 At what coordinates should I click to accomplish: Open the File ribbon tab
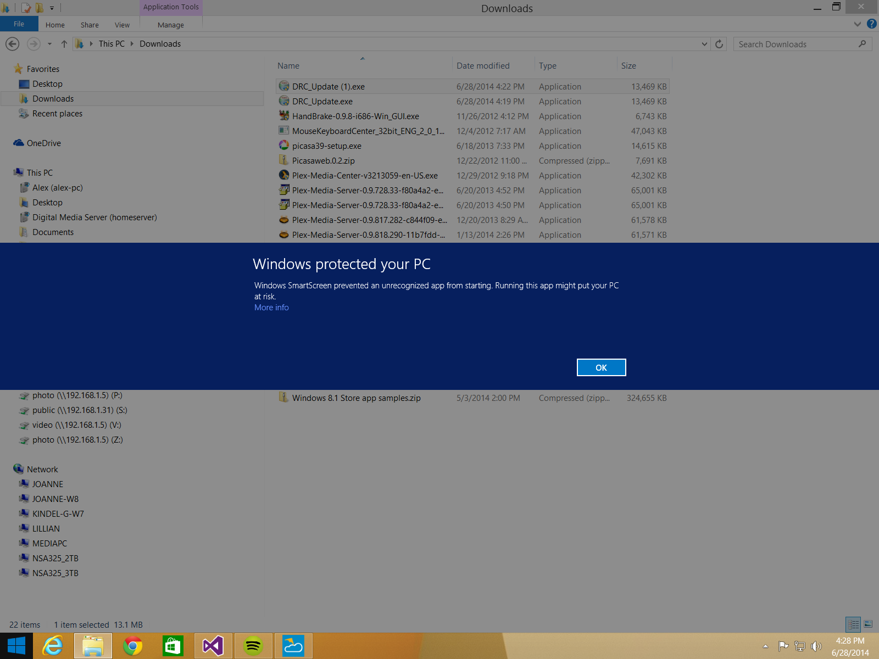[19, 24]
